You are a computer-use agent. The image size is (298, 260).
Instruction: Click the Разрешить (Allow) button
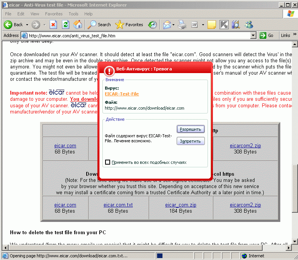pyautogui.click(x=191, y=129)
